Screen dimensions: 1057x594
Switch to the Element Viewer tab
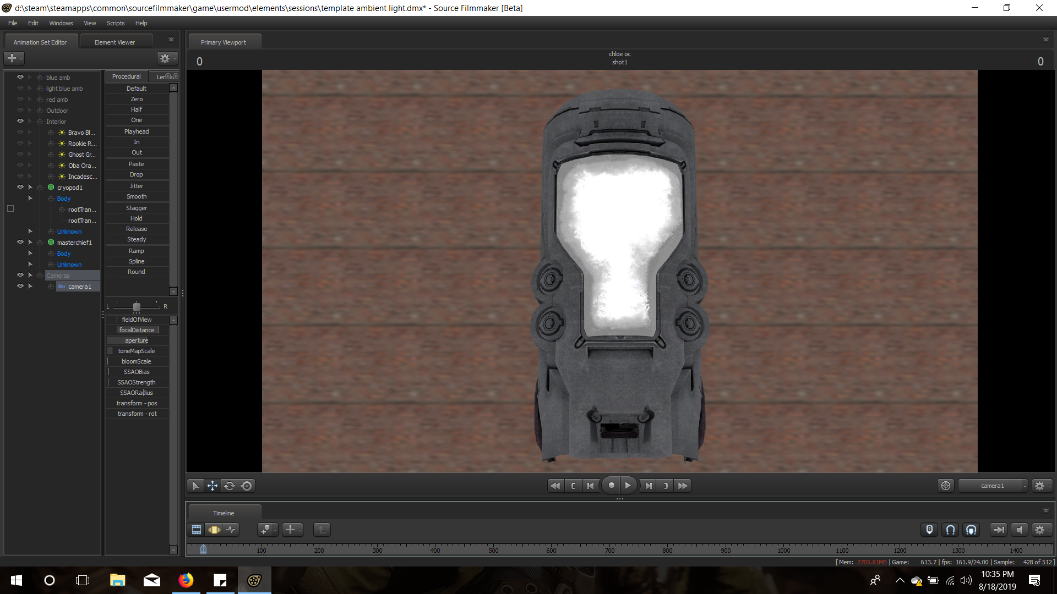click(115, 42)
